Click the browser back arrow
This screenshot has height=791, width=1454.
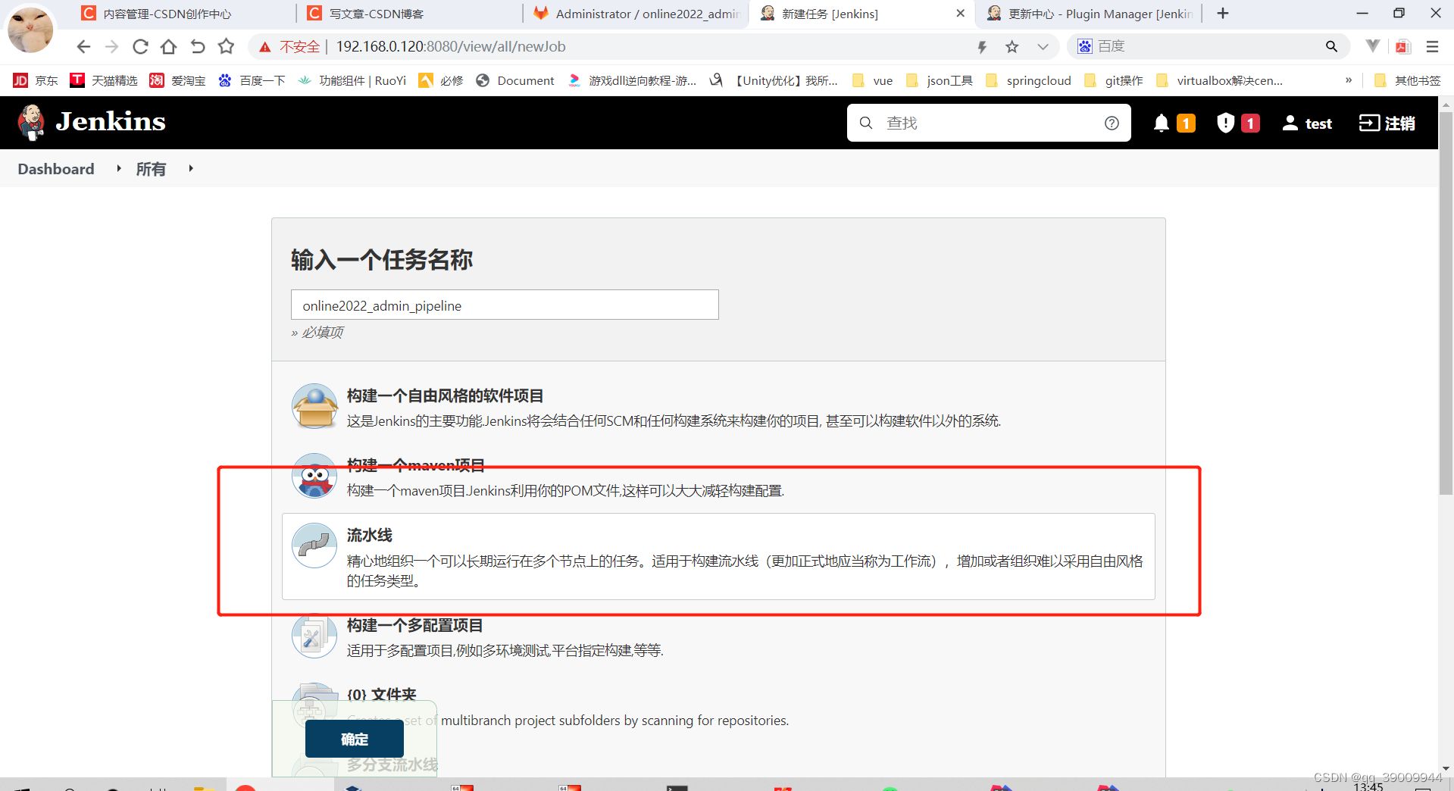click(83, 47)
